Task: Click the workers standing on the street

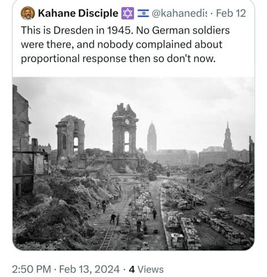Action: (x=129, y=216)
